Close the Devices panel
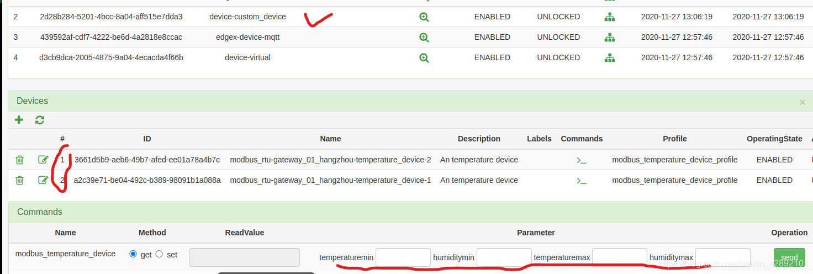 tap(803, 102)
